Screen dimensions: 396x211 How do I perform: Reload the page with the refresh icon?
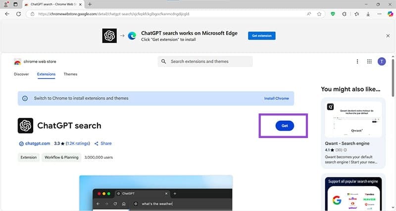[18, 14]
